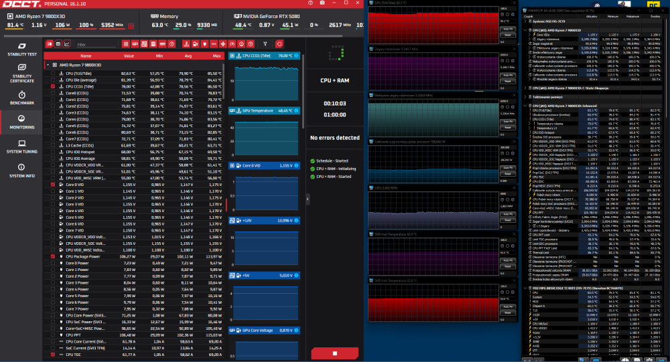Image resolution: width=670 pixels, height=362 pixels.
Task: Click the GPU sensor filter icon
Action: point(135,44)
